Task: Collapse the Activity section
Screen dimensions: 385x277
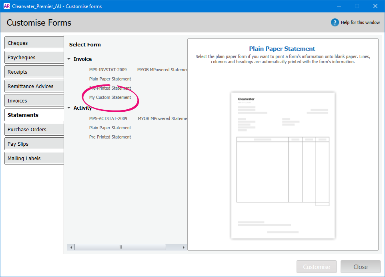Action: [69, 108]
